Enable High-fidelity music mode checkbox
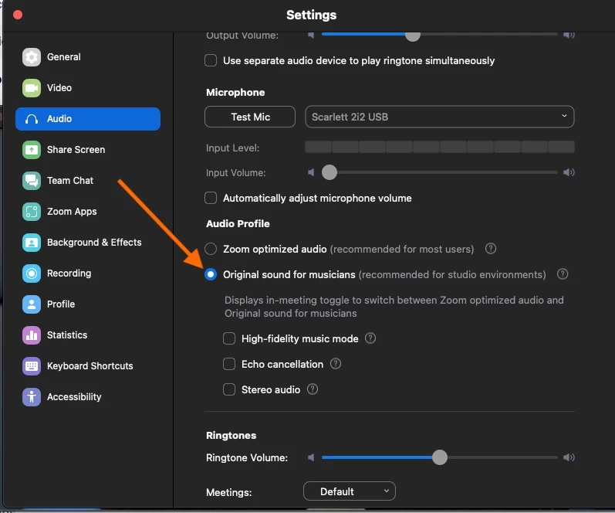This screenshot has height=513, width=615. (229, 338)
